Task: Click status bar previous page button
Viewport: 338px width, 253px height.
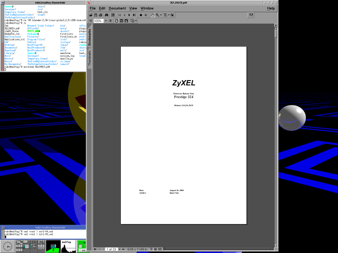Action: point(103,249)
